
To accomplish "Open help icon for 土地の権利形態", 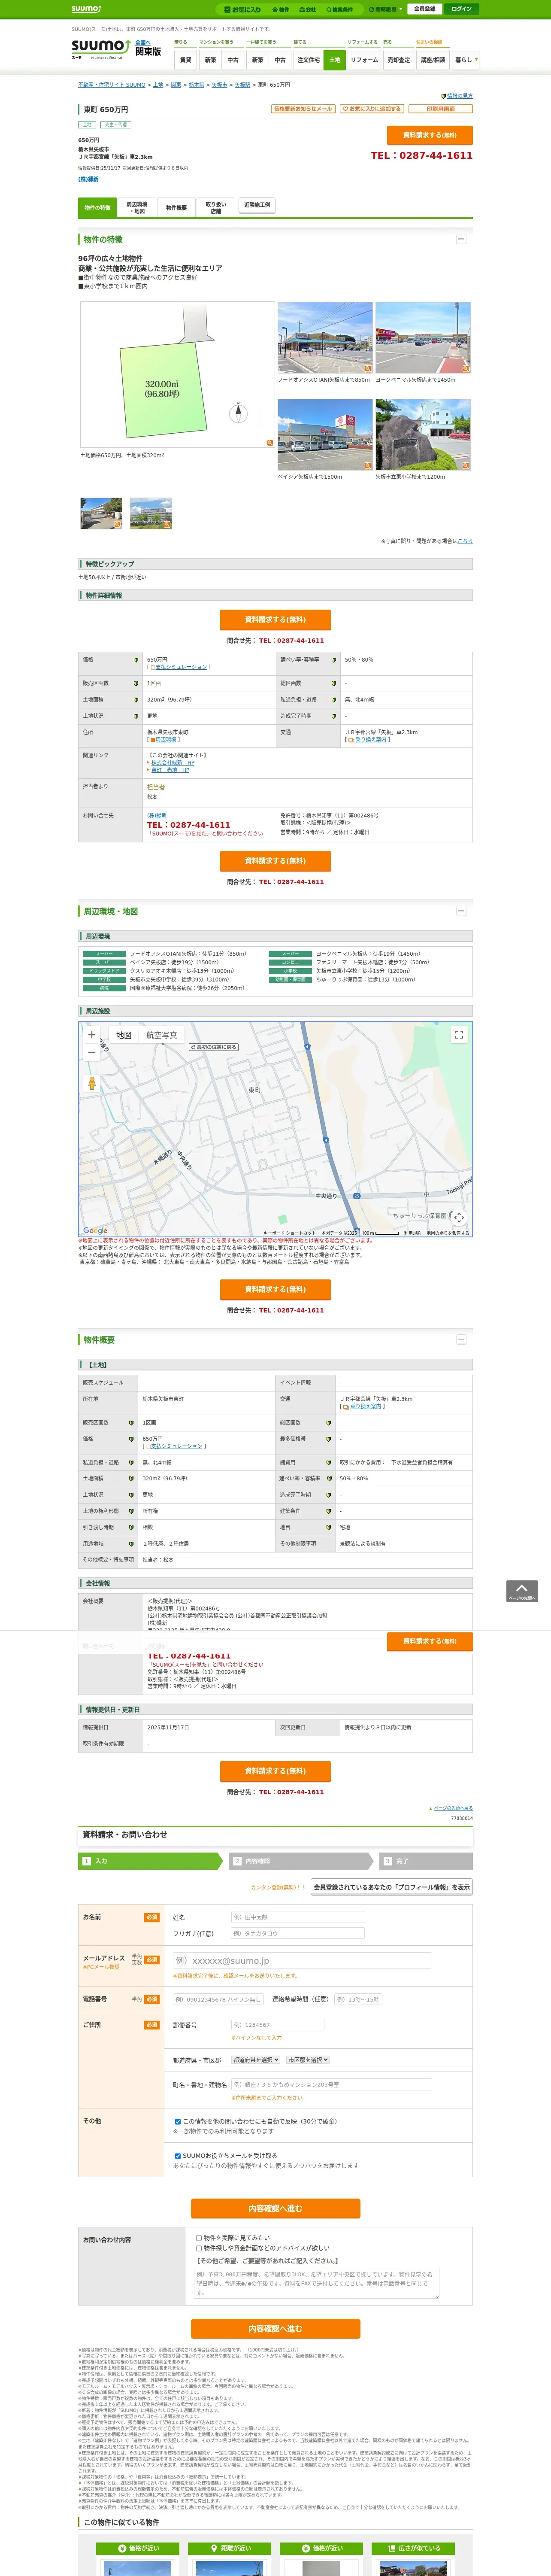I will (x=131, y=1511).
